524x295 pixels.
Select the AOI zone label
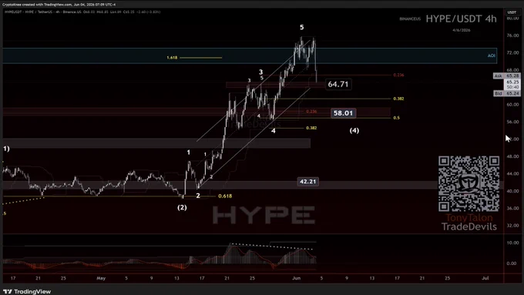coord(492,55)
